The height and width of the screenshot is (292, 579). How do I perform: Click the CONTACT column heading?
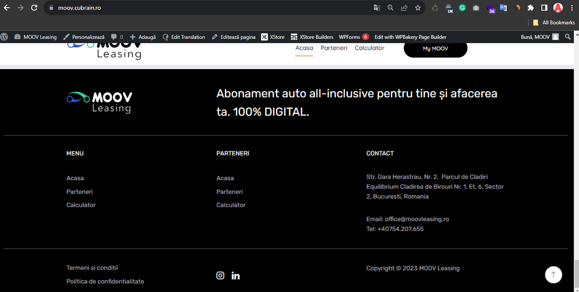pos(380,153)
